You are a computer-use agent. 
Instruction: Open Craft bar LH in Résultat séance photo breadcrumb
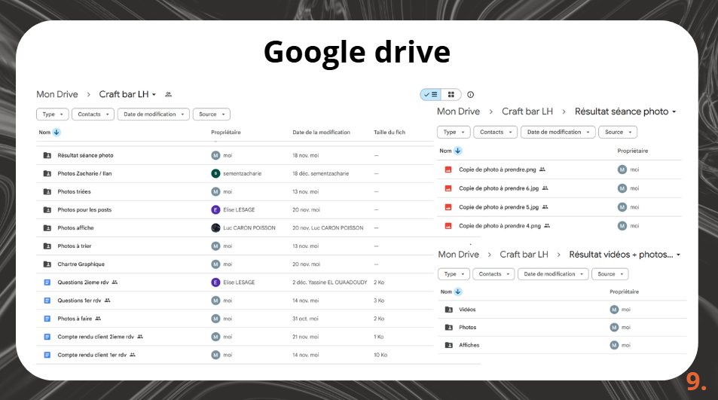(x=527, y=111)
